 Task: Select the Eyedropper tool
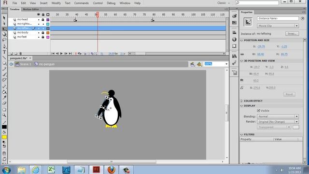click(4, 98)
